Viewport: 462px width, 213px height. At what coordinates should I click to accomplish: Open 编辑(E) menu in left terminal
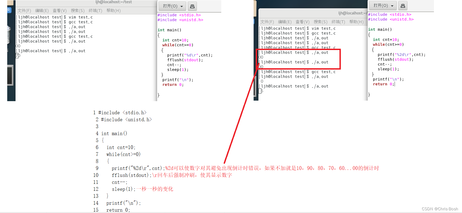(x=42, y=10)
